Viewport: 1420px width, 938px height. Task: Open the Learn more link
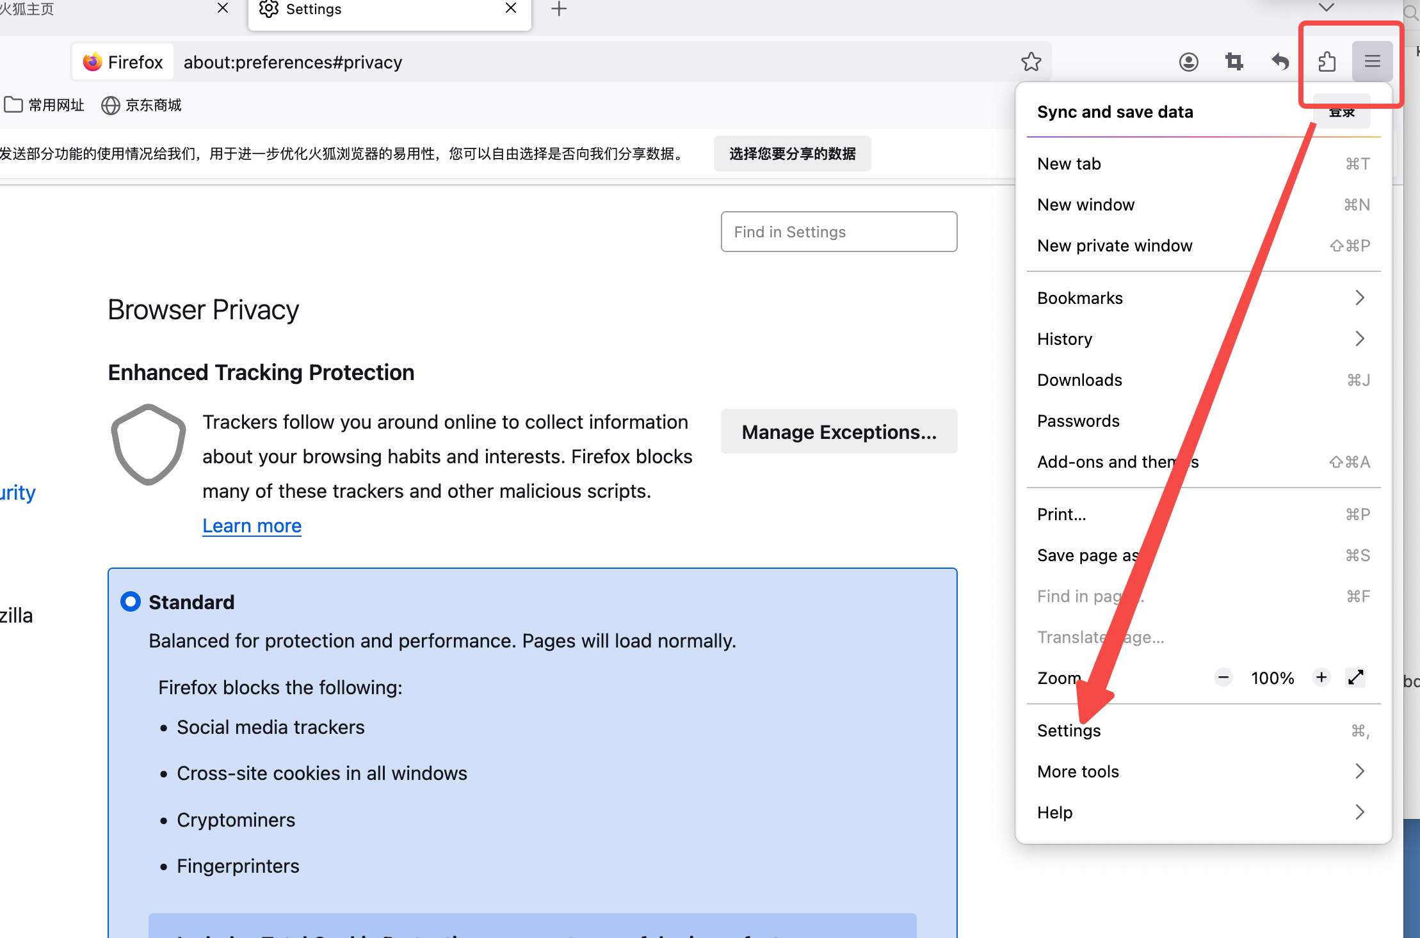pyautogui.click(x=252, y=525)
